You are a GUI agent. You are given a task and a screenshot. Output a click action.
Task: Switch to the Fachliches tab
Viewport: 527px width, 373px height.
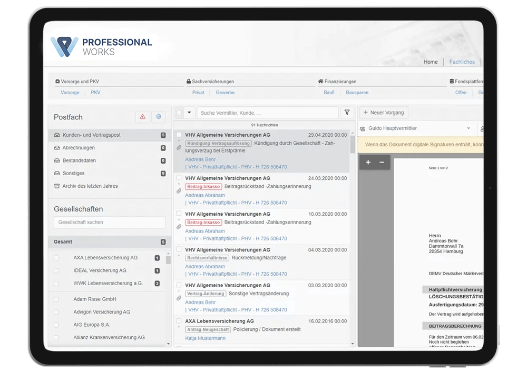462,62
